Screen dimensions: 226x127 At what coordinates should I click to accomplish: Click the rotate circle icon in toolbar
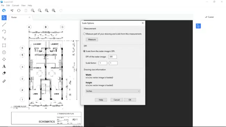tap(19, 10)
